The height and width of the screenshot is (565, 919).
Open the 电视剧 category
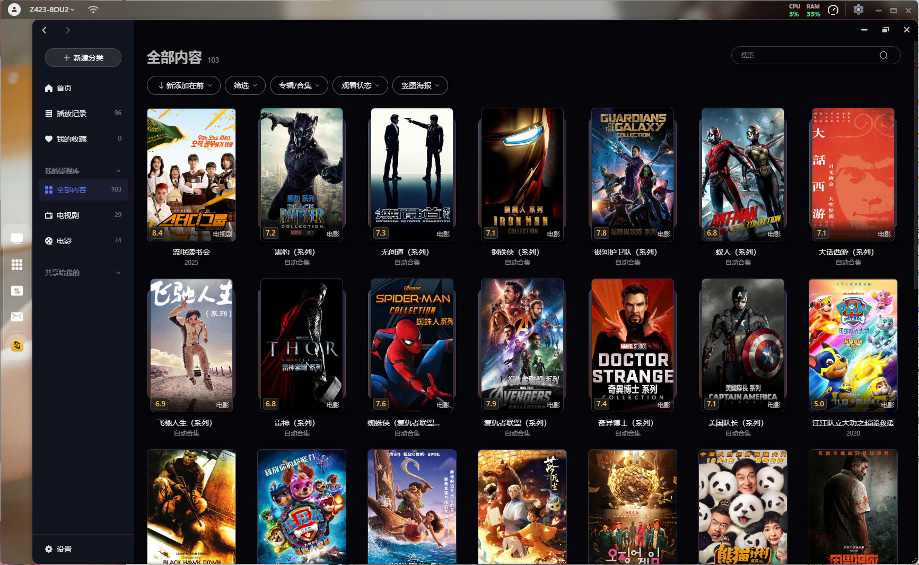[83, 215]
